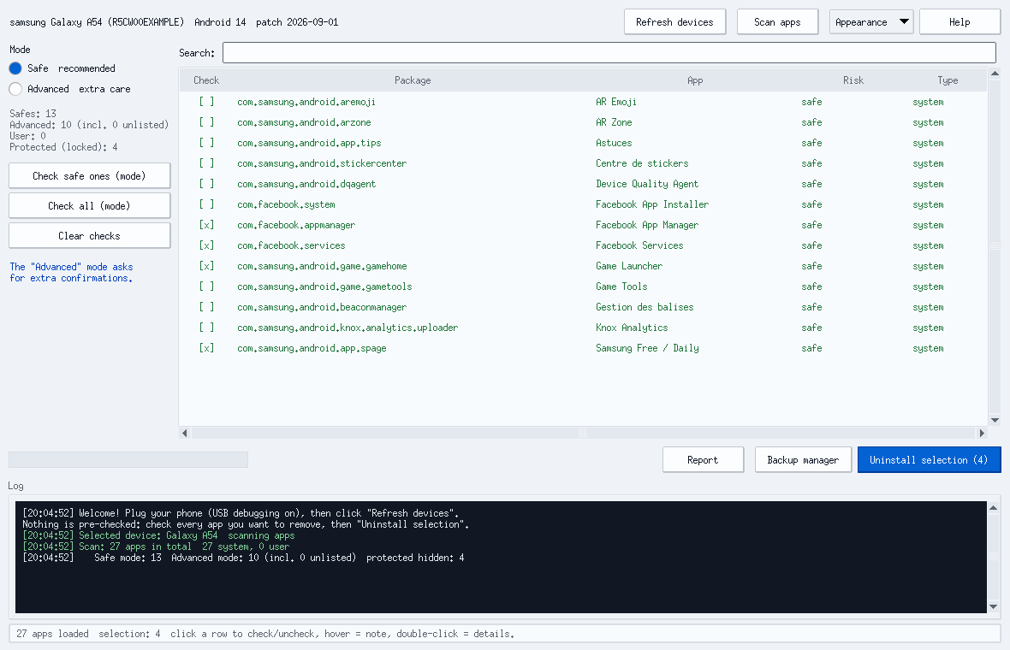
Task: Check the box for com.samsung.android.aremoji
Action: click(x=206, y=102)
